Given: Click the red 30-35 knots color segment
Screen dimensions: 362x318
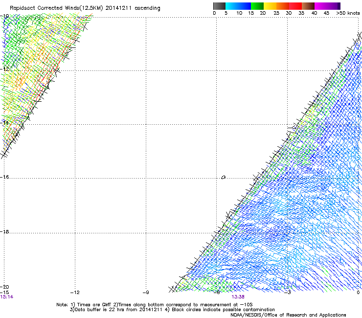Looking at the screenshot, I should pyautogui.click(x=295, y=6).
